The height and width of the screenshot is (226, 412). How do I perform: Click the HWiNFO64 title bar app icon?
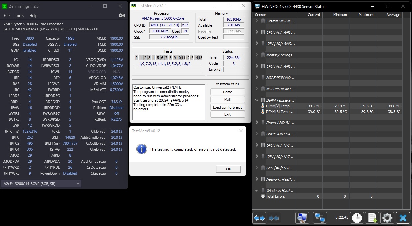pos(258,6)
